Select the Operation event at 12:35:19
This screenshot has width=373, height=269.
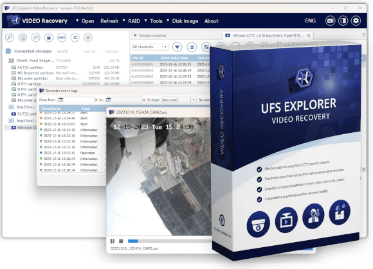coord(72,153)
